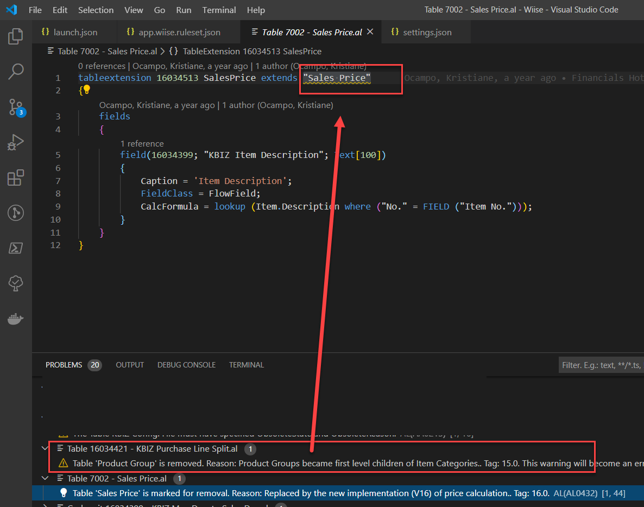Viewport: 644px width, 507px height.
Task: Open the Run menu
Action: click(184, 10)
